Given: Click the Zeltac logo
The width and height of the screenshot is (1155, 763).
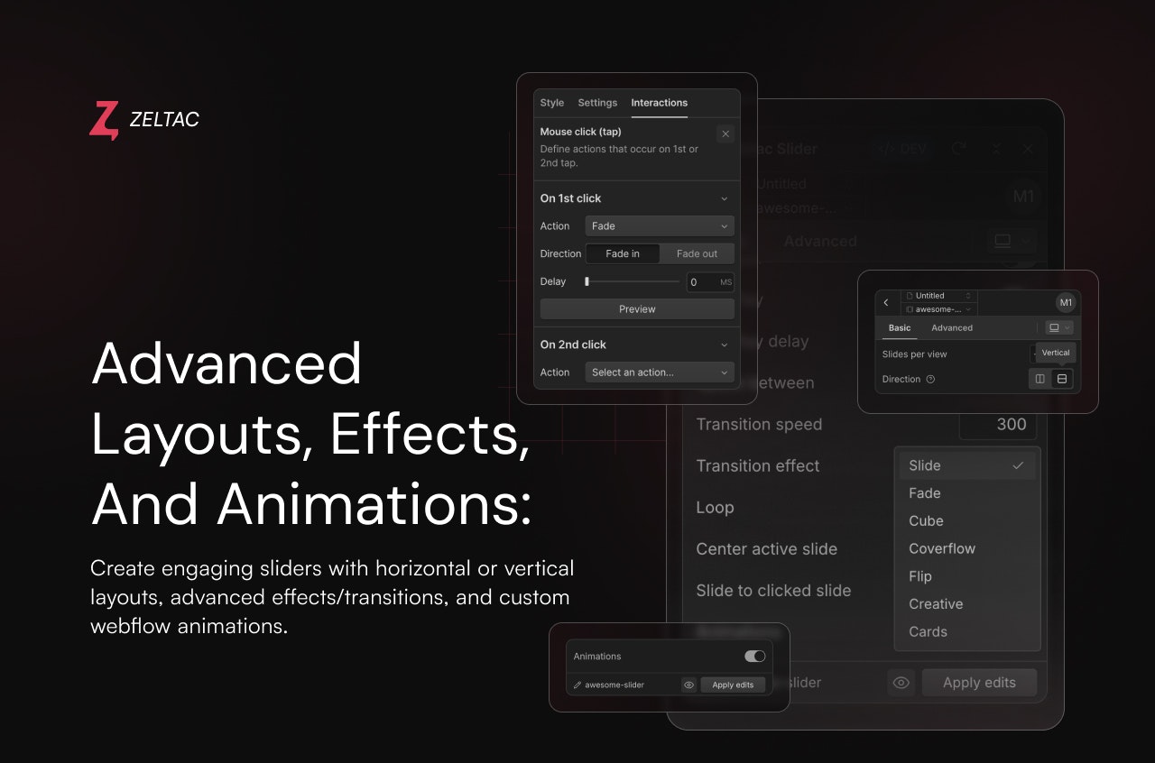Looking at the screenshot, I should tap(104, 119).
